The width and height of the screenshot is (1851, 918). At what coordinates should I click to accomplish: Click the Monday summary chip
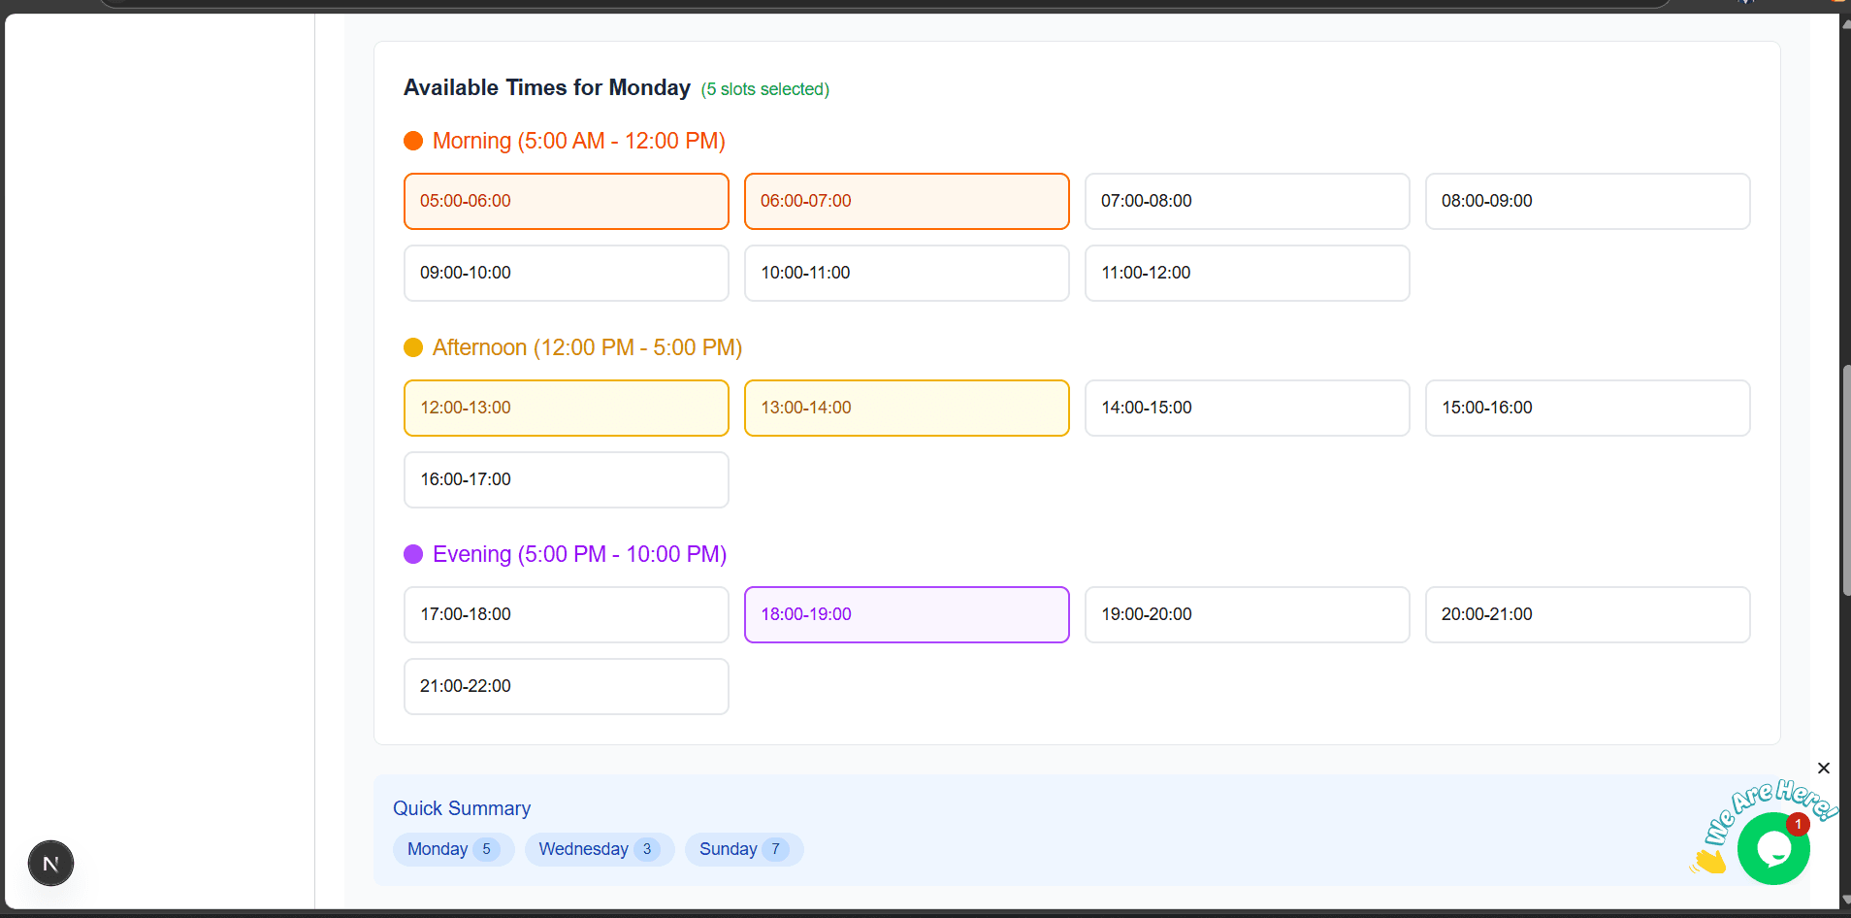pyautogui.click(x=453, y=849)
